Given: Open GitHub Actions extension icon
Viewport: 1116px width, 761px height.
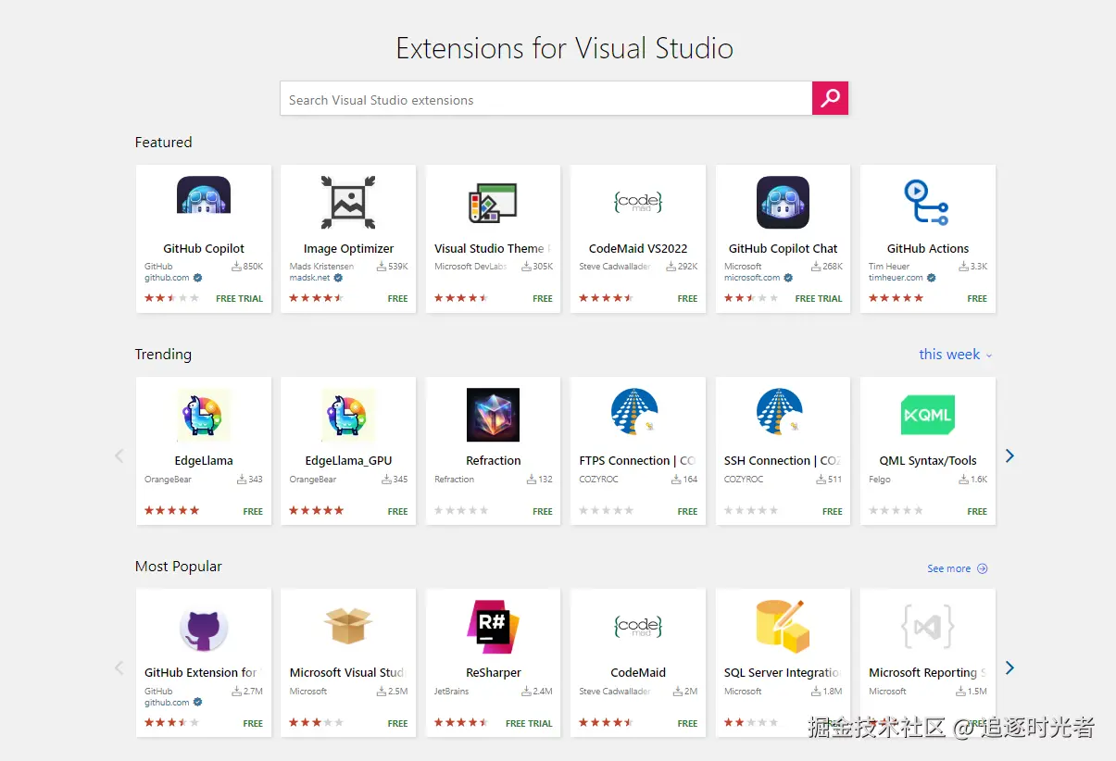Looking at the screenshot, I should pos(927,203).
